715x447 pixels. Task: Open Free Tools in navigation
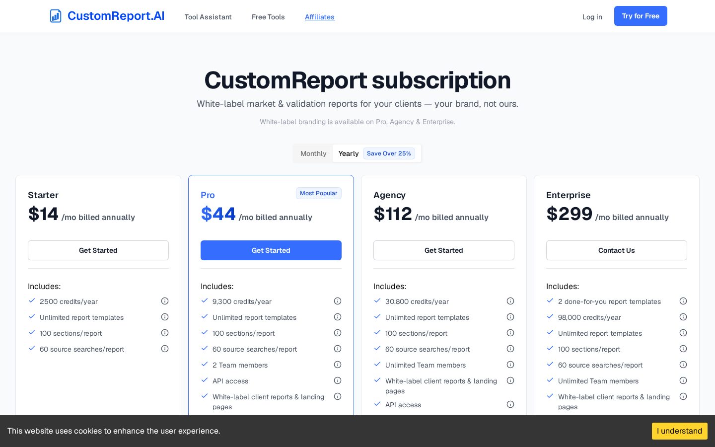[x=268, y=17]
